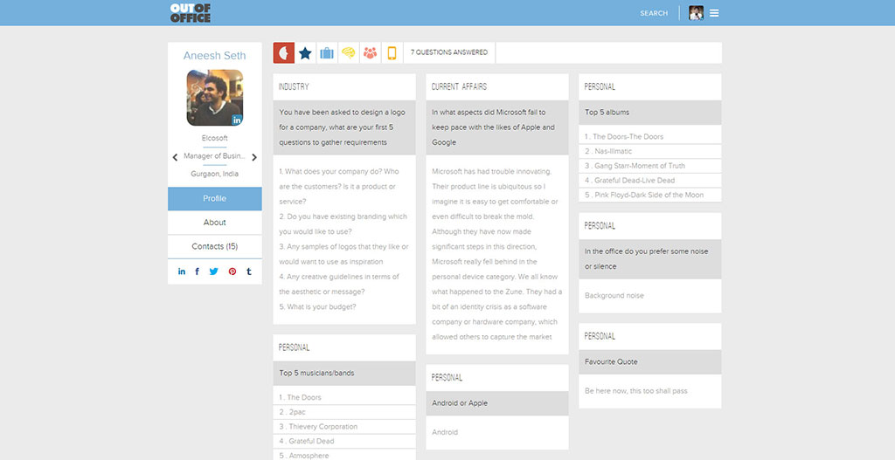This screenshot has height=460, width=895.
Task: Open the Pinterest social icon
Action: click(x=232, y=271)
